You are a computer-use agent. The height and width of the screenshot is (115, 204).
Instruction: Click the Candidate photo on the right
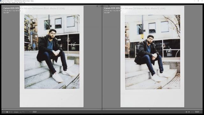[152, 57]
